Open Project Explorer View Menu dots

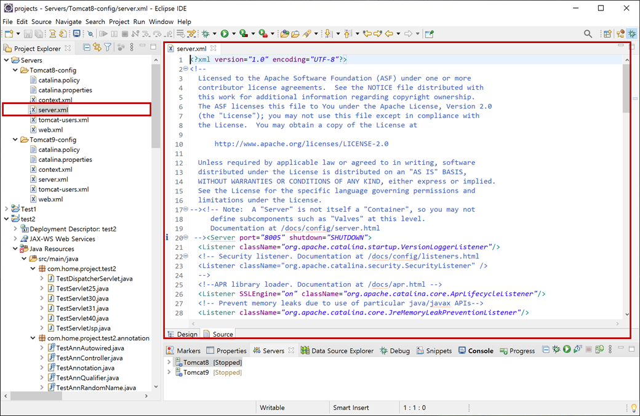[x=132, y=47]
